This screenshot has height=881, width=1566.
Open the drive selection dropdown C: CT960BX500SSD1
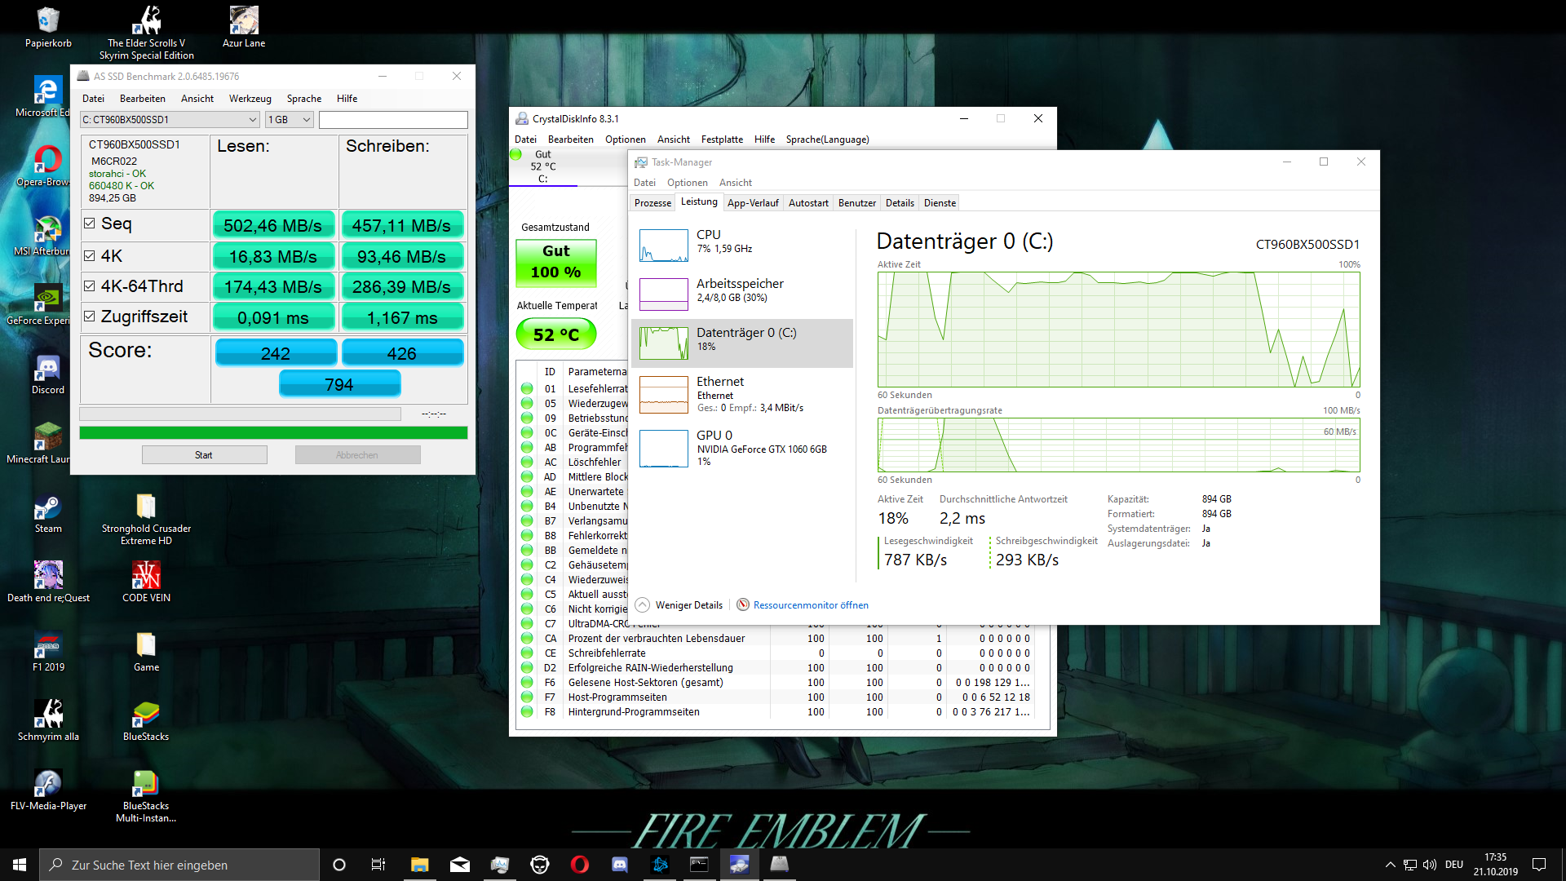[170, 120]
